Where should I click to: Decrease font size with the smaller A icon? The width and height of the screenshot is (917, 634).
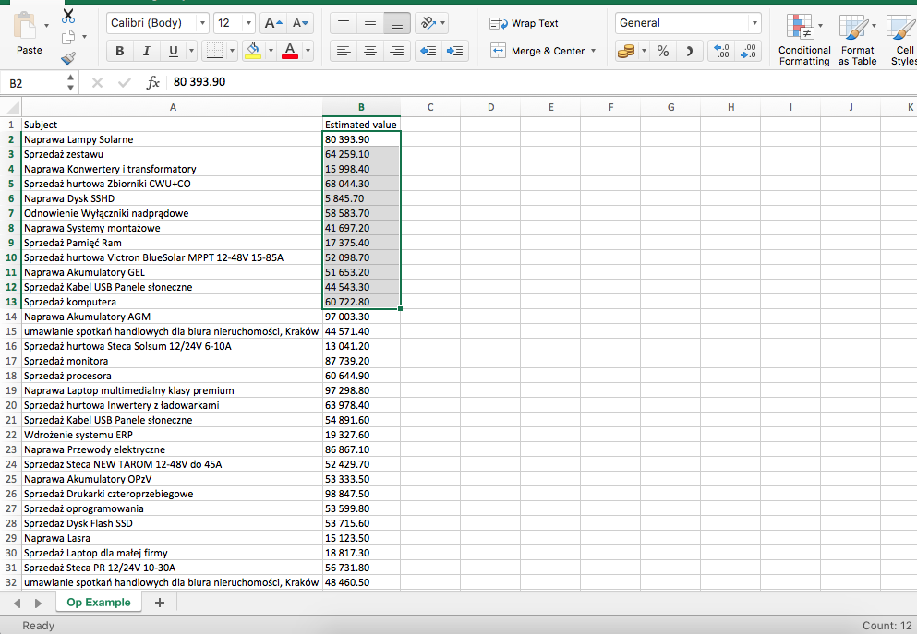tap(300, 23)
